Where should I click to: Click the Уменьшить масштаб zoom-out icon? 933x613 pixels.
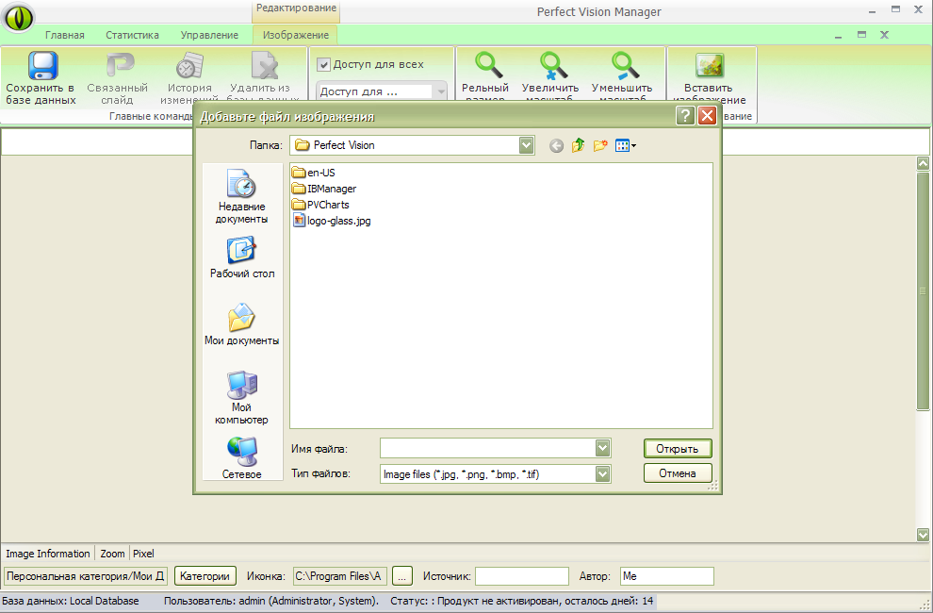[x=625, y=65]
